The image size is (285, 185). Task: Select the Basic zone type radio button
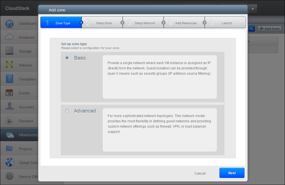pos(67,58)
